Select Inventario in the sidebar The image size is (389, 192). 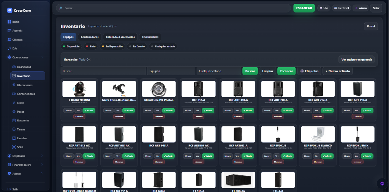coord(27,76)
